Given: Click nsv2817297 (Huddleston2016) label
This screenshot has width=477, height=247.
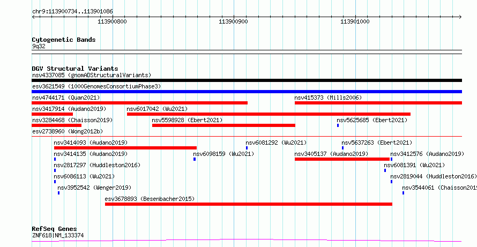Looking at the screenshot, I should 97,165.
